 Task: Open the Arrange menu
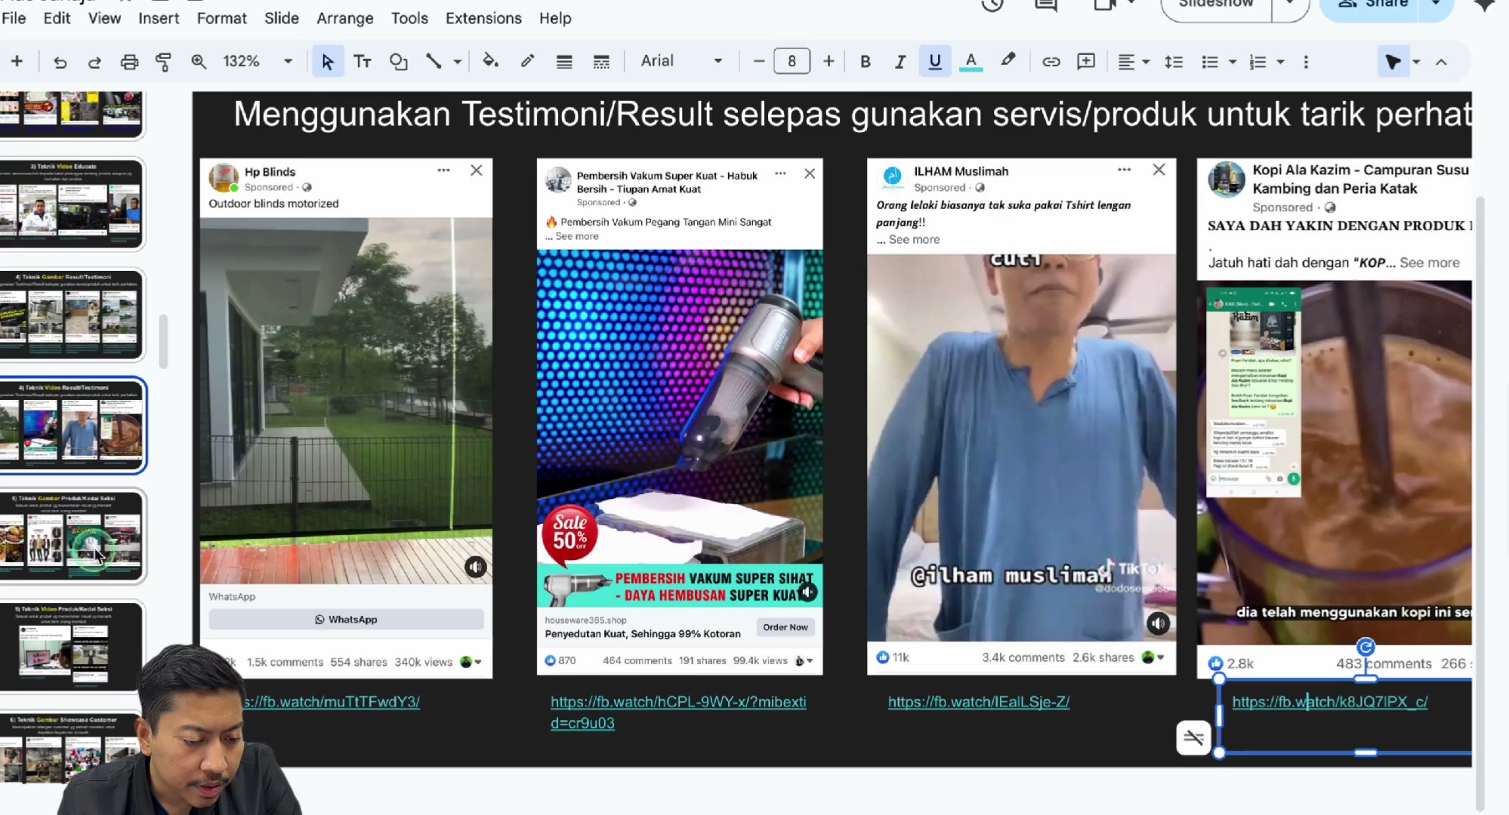(x=345, y=18)
